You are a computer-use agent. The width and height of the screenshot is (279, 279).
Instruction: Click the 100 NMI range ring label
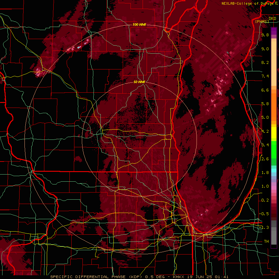coord(139,24)
